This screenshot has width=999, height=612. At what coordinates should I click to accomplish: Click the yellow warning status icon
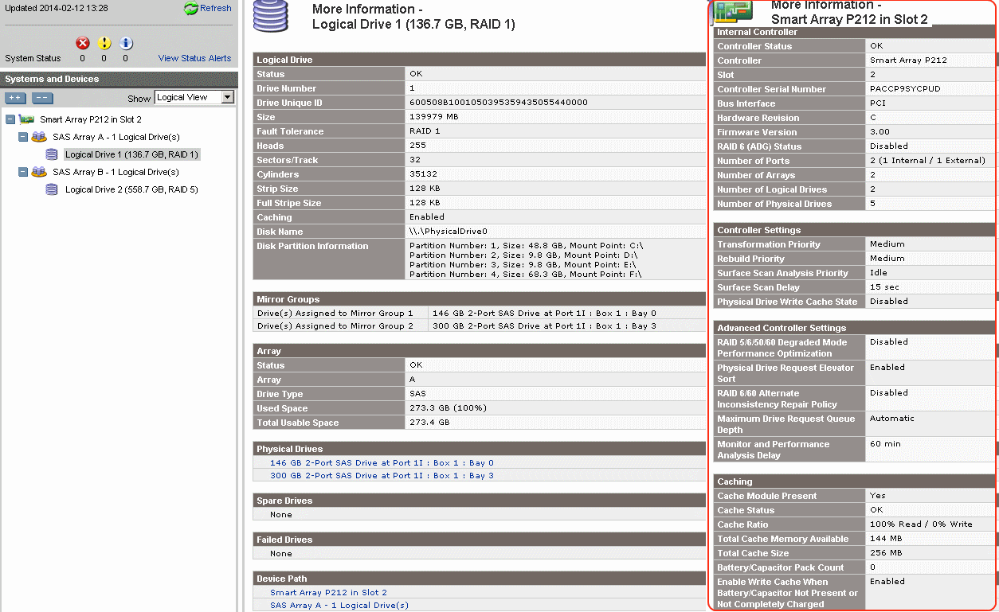104,44
